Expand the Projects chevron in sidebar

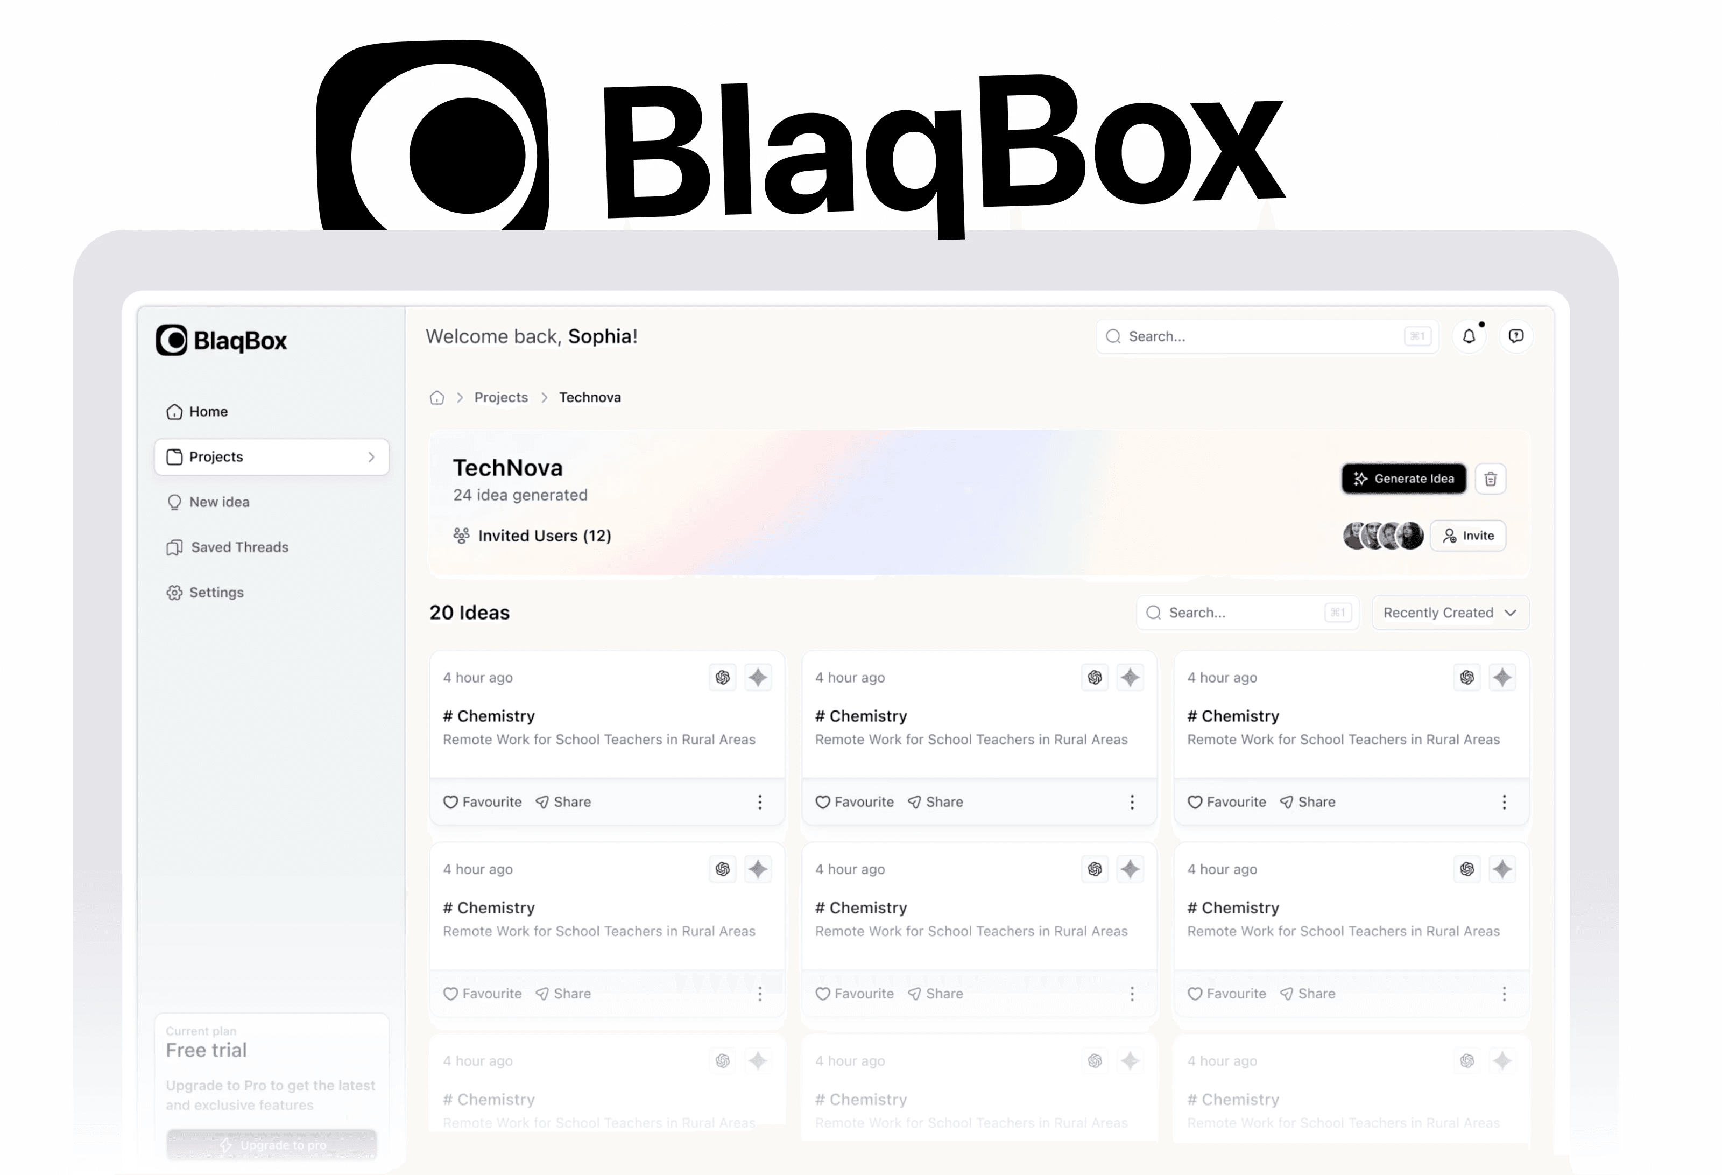point(371,458)
